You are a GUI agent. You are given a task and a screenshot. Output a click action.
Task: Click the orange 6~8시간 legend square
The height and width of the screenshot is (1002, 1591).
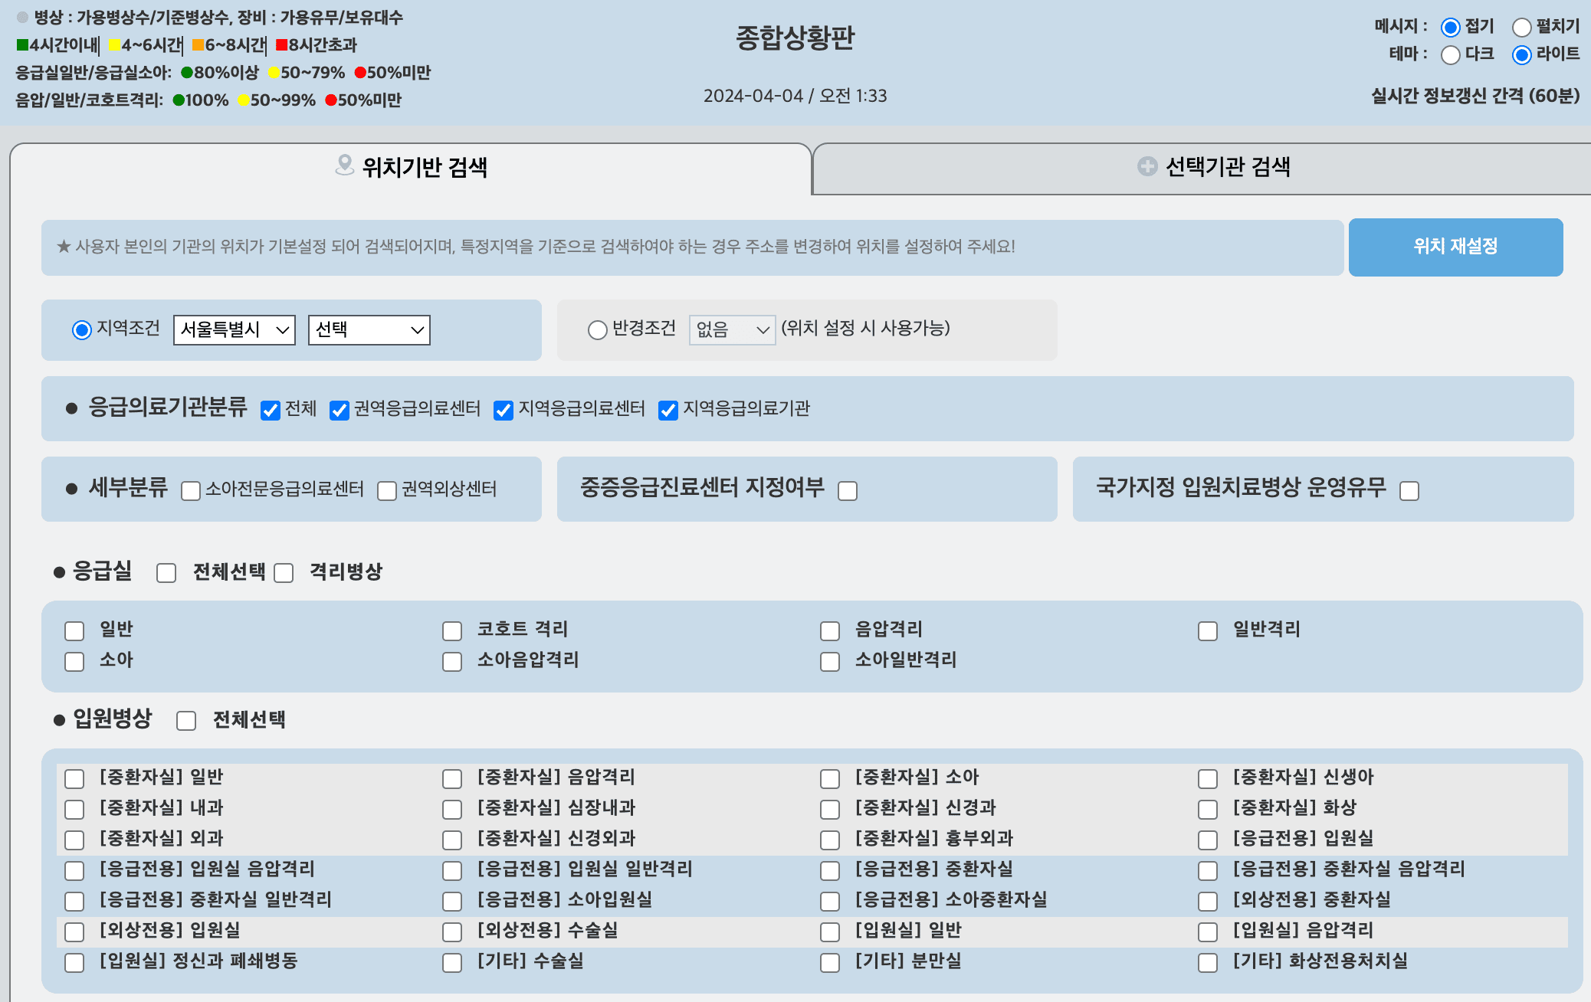198,45
